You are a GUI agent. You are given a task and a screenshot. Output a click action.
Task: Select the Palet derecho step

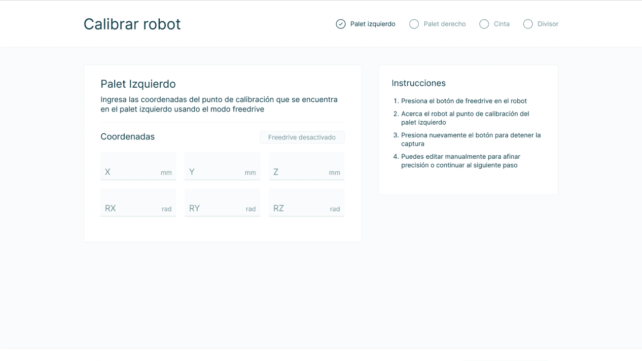pyautogui.click(x=438, y=24)
